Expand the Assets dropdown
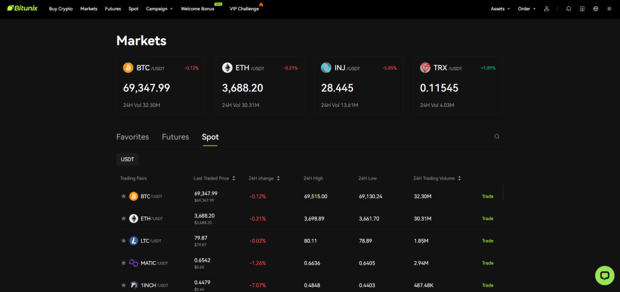This screenshot has height=292, width=620. pyautogui.click(x=500, y=8)
